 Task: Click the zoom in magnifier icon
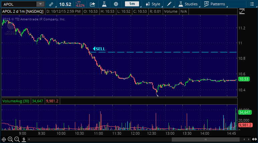10,139
